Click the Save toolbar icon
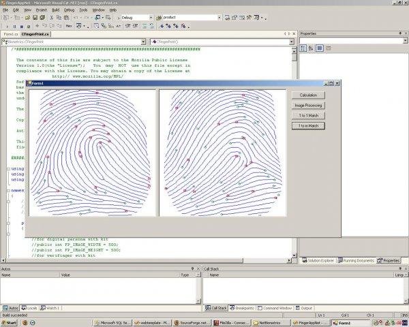This screenshot has width=409, height=327. coord(35,18)
